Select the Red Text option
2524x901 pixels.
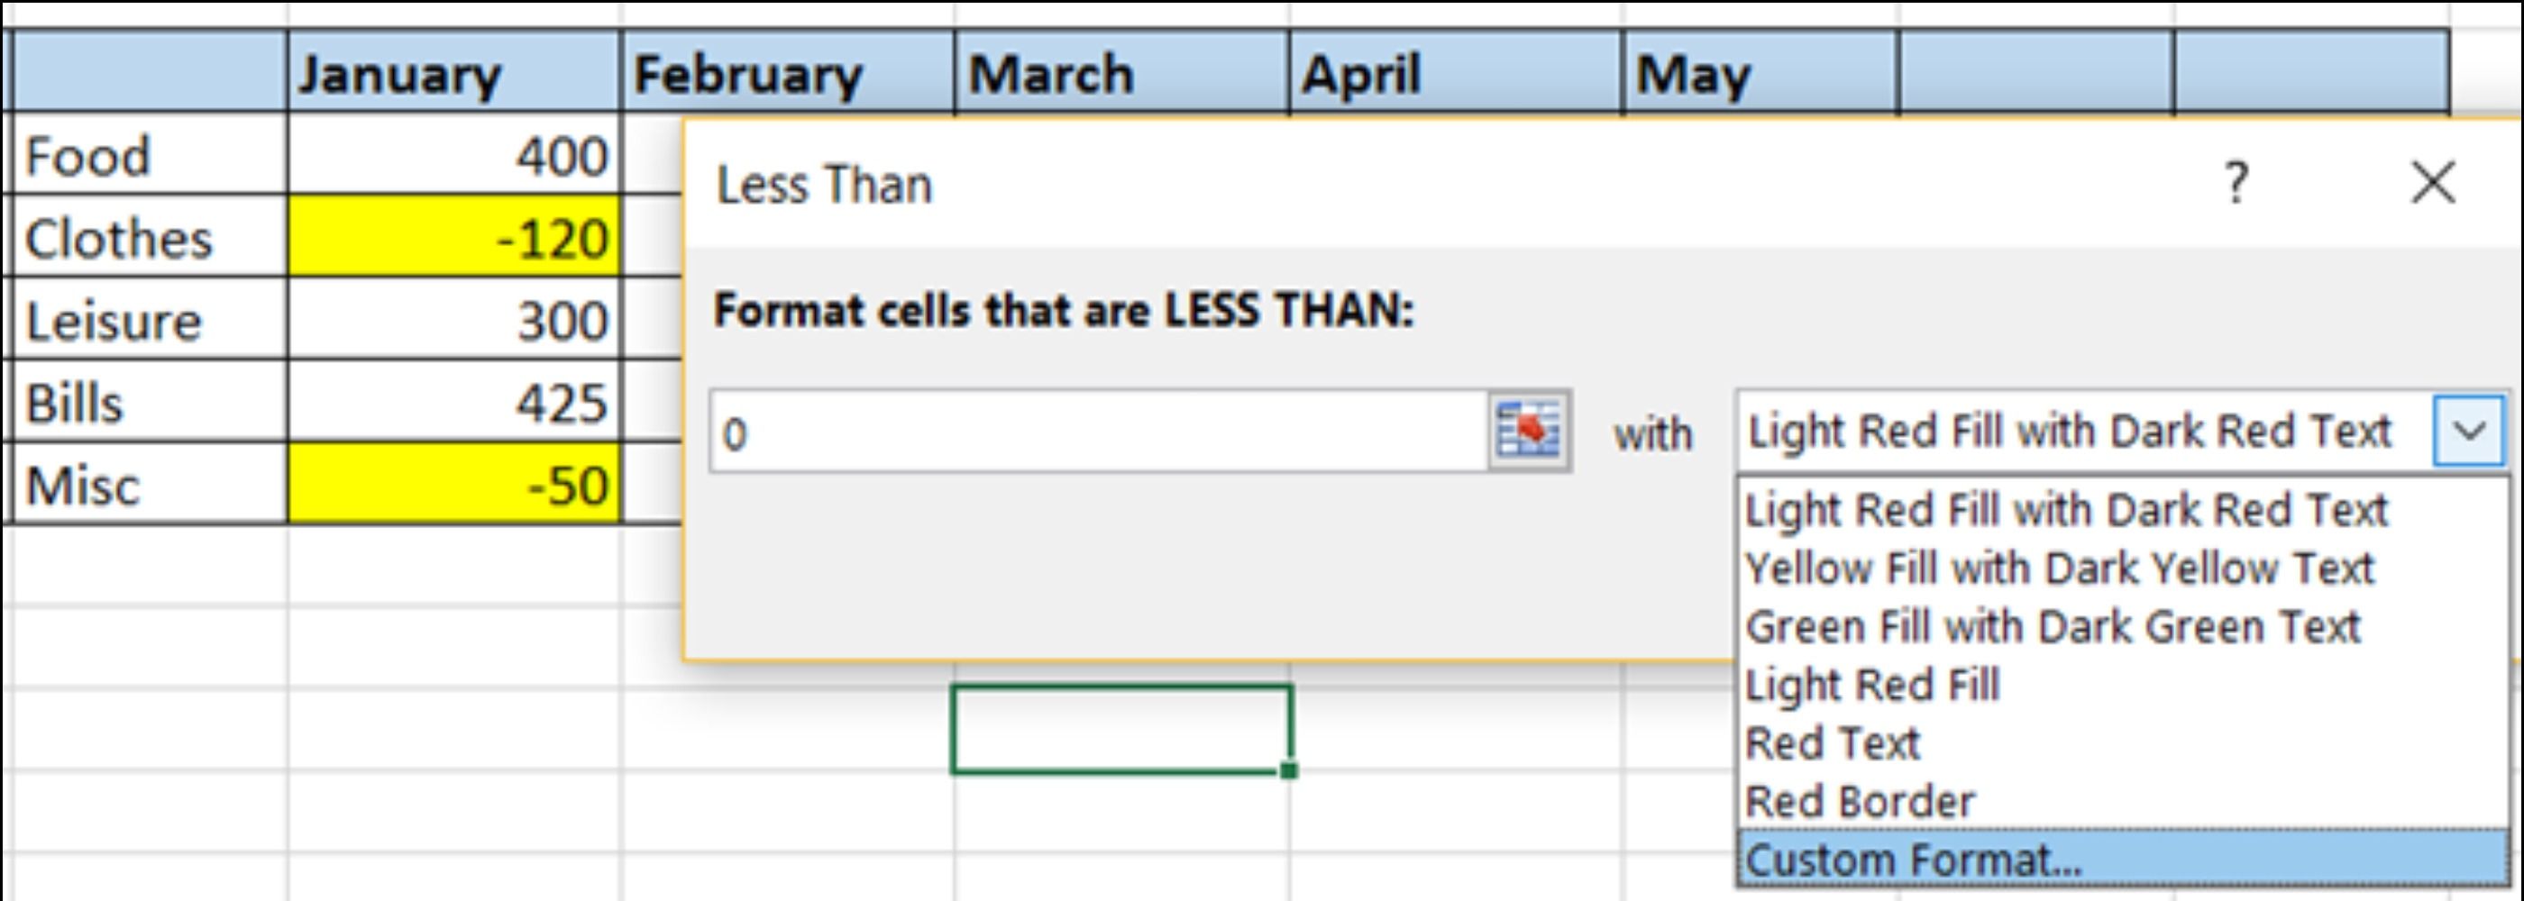tap(1833, 743)
